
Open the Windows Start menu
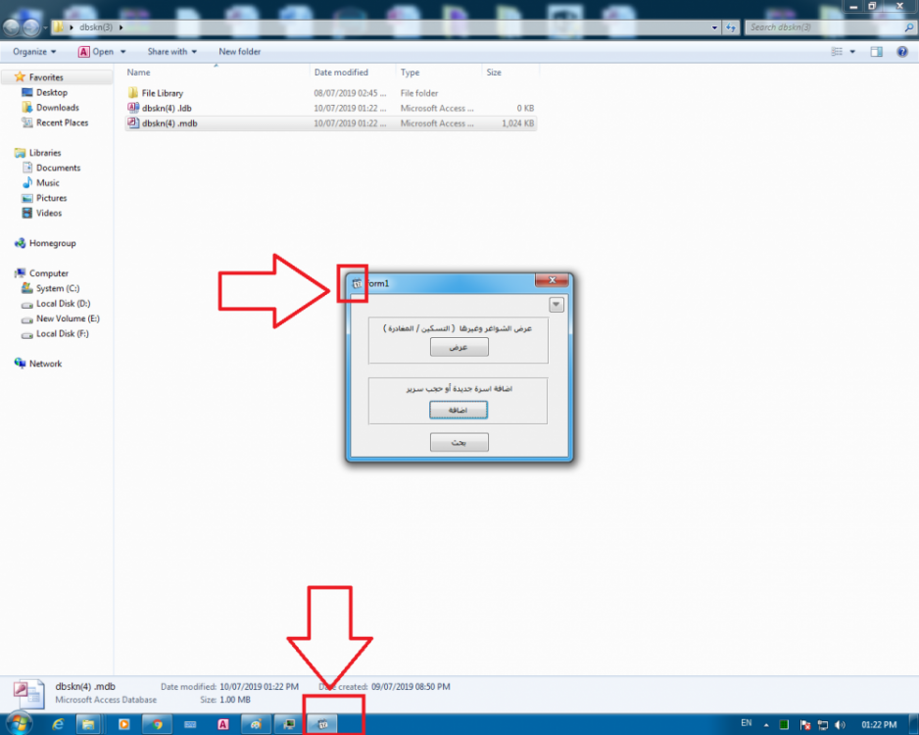pyautogui.click(x=19, y=724)
